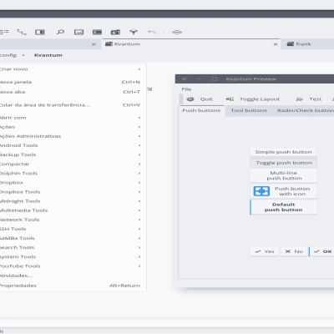Choose Nova aba menu entry
Screen dimensions: 334x334
tap(73, 92)
